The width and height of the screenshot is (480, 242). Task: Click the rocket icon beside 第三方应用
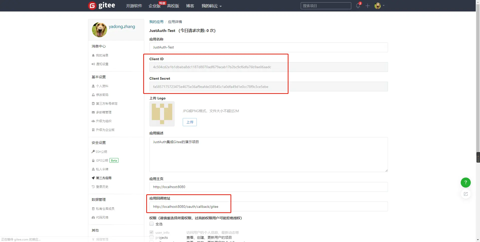[93, 178]
